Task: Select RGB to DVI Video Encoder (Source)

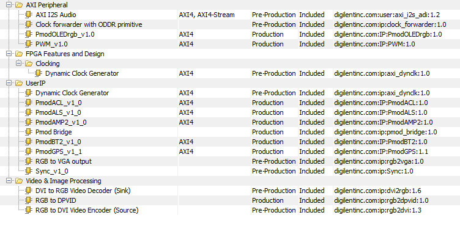Action: click(x=87, y=210)
